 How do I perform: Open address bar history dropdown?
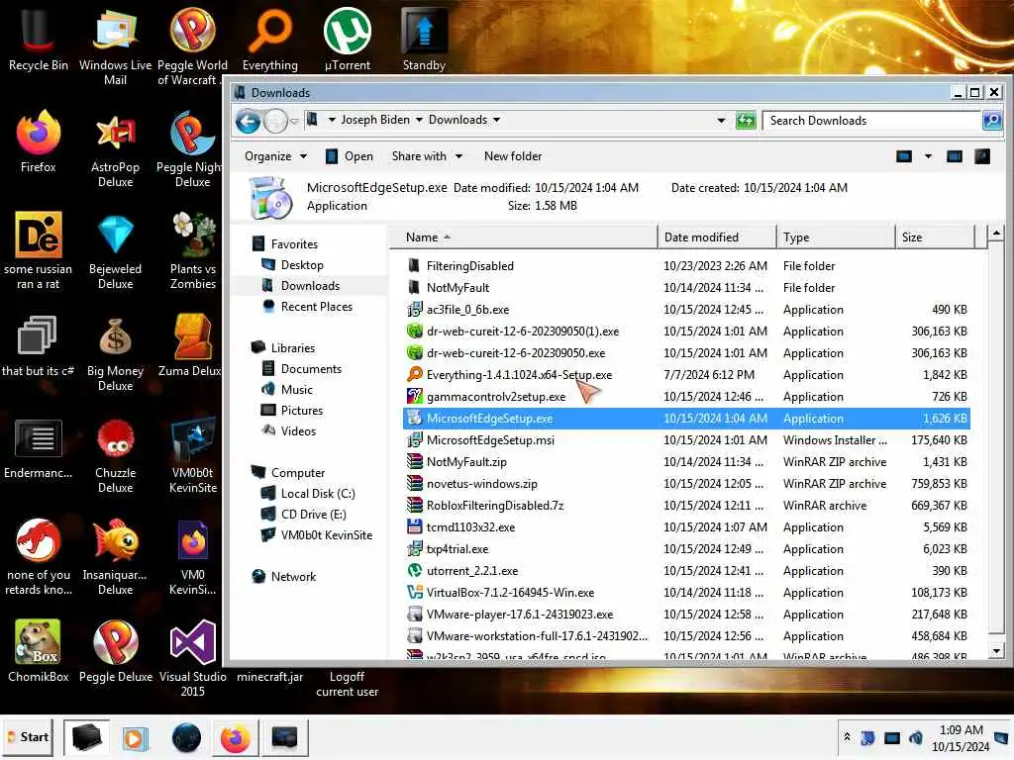tap(721, 120)
